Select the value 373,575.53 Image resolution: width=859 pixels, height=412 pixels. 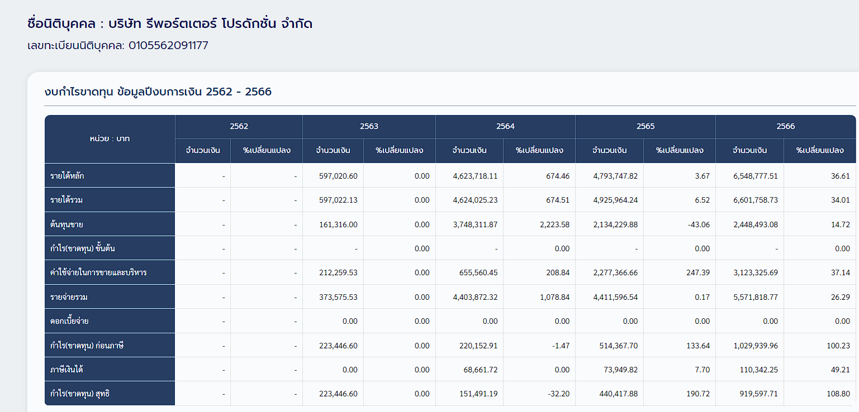(338, 297)
